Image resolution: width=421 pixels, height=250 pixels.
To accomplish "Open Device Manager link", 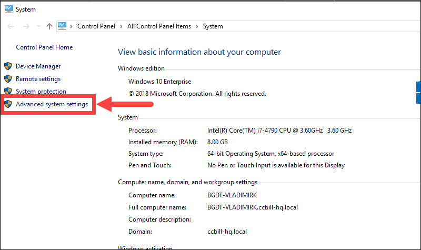I will click(38, 66).
